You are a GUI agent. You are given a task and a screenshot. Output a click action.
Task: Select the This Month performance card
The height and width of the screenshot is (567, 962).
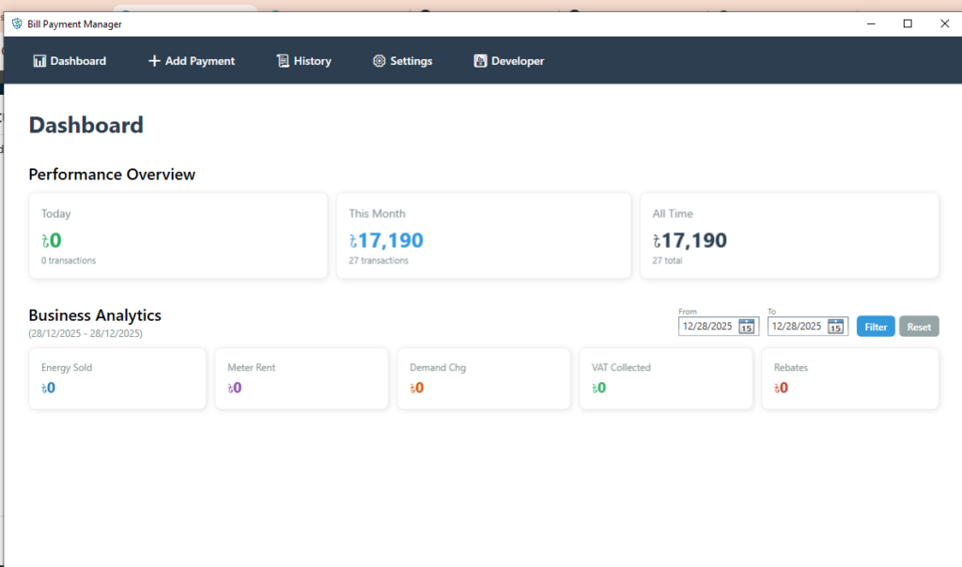click(483, 236)
